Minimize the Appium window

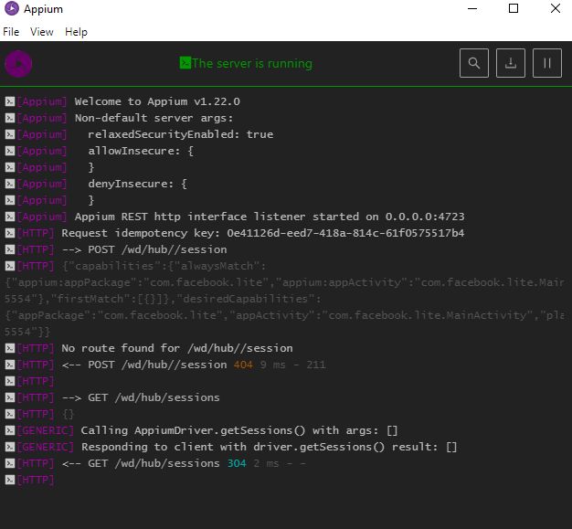[472, 8]
